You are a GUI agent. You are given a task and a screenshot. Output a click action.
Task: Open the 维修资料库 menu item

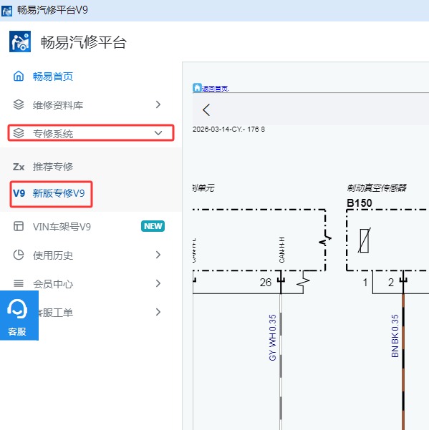coord(90,104)
